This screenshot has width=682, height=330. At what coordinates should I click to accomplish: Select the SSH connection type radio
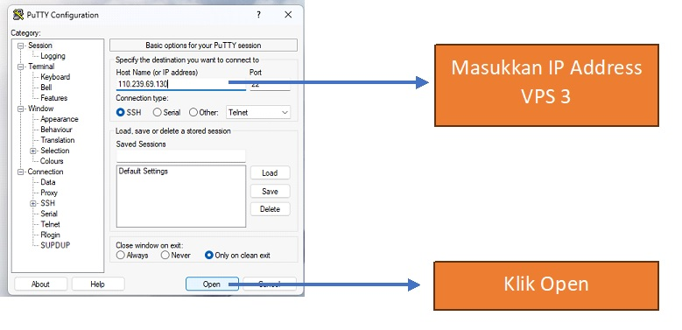pyautogui.click(x=121, y=113)
